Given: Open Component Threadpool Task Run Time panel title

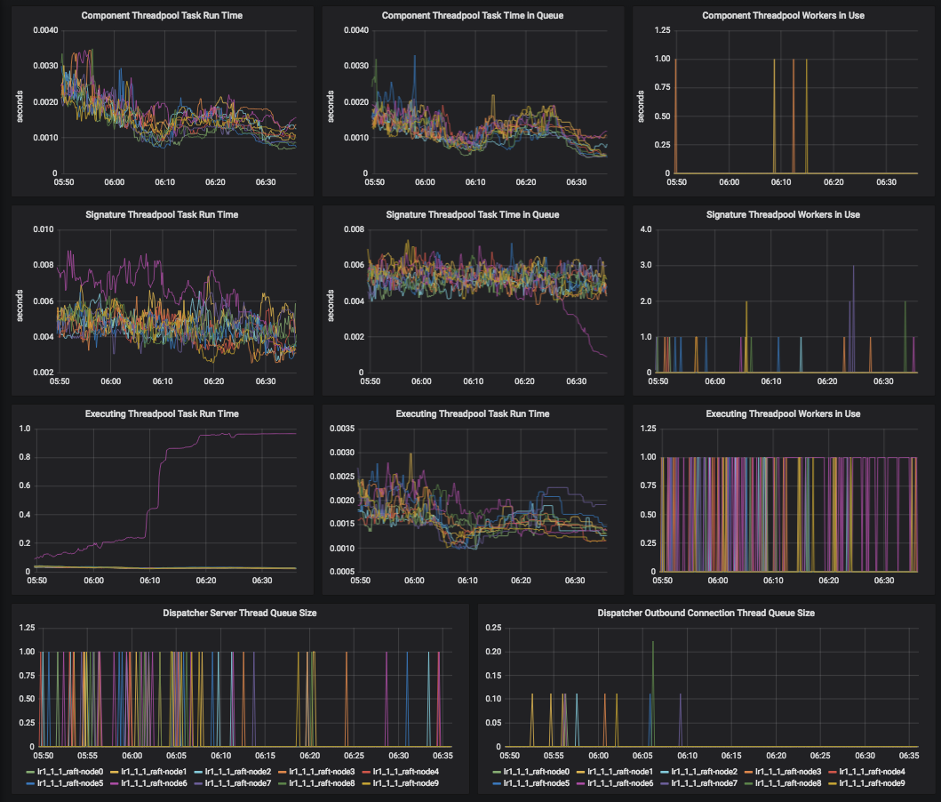Looking at the screenshot, I should tap(162, 16).
